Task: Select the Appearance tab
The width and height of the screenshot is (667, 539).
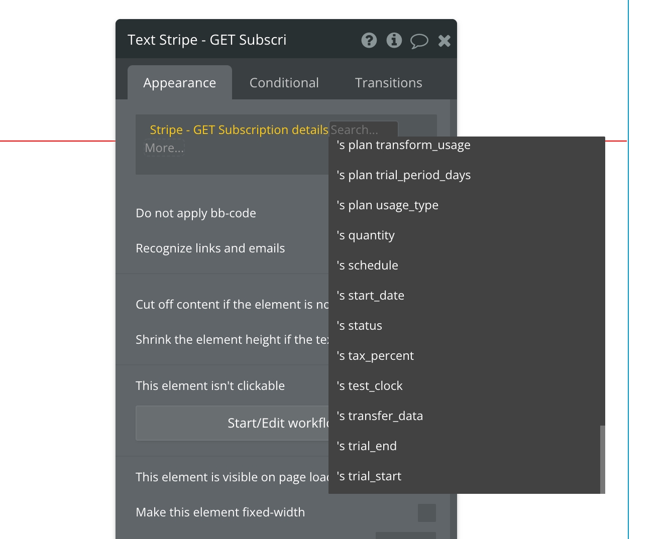Action: point(179,83)
